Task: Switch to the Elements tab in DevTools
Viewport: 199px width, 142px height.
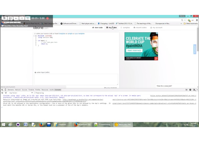Action: pyautogui.click(x=11, y=90)
